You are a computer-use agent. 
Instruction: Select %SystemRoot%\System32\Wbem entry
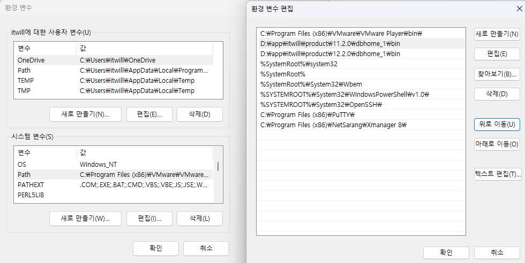[x=361, y=84]
